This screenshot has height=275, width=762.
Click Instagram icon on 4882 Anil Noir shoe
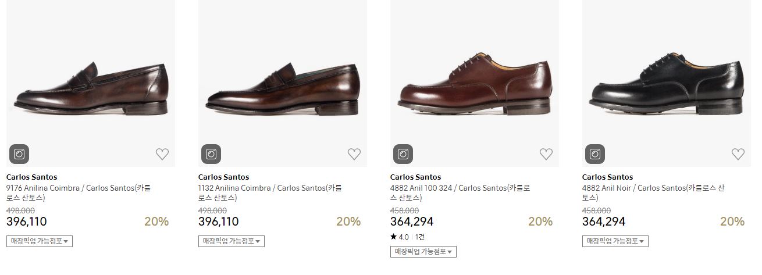click(x=595, y=154)
